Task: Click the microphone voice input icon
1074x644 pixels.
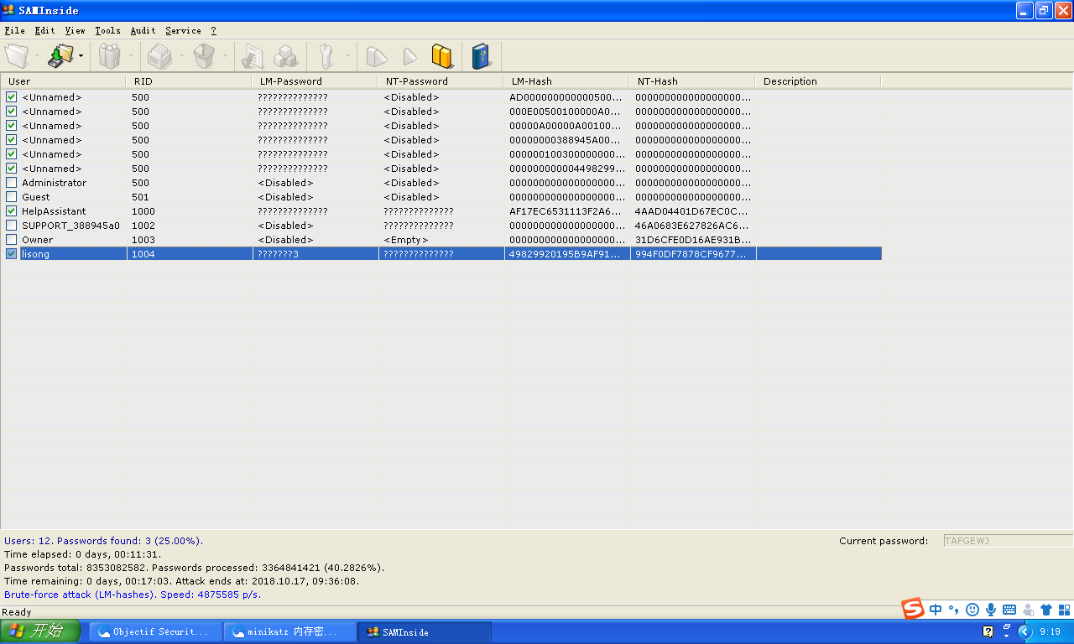Action: 991,610
